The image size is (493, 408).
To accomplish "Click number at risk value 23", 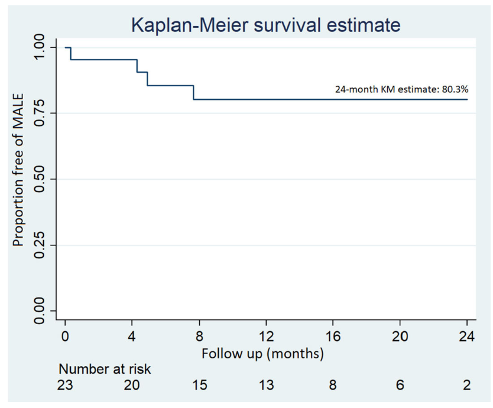I will (x=65, y=386).
